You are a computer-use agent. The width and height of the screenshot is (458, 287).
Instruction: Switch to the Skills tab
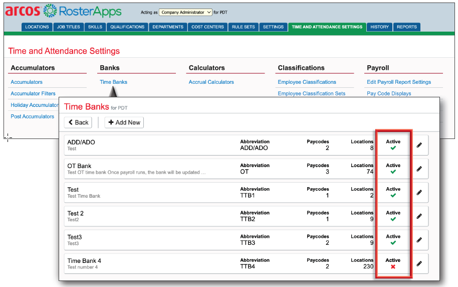pos(95,27)
